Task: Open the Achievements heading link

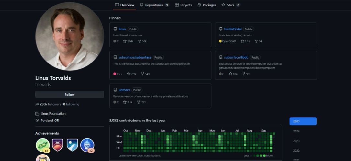Action: coord(47,133)
